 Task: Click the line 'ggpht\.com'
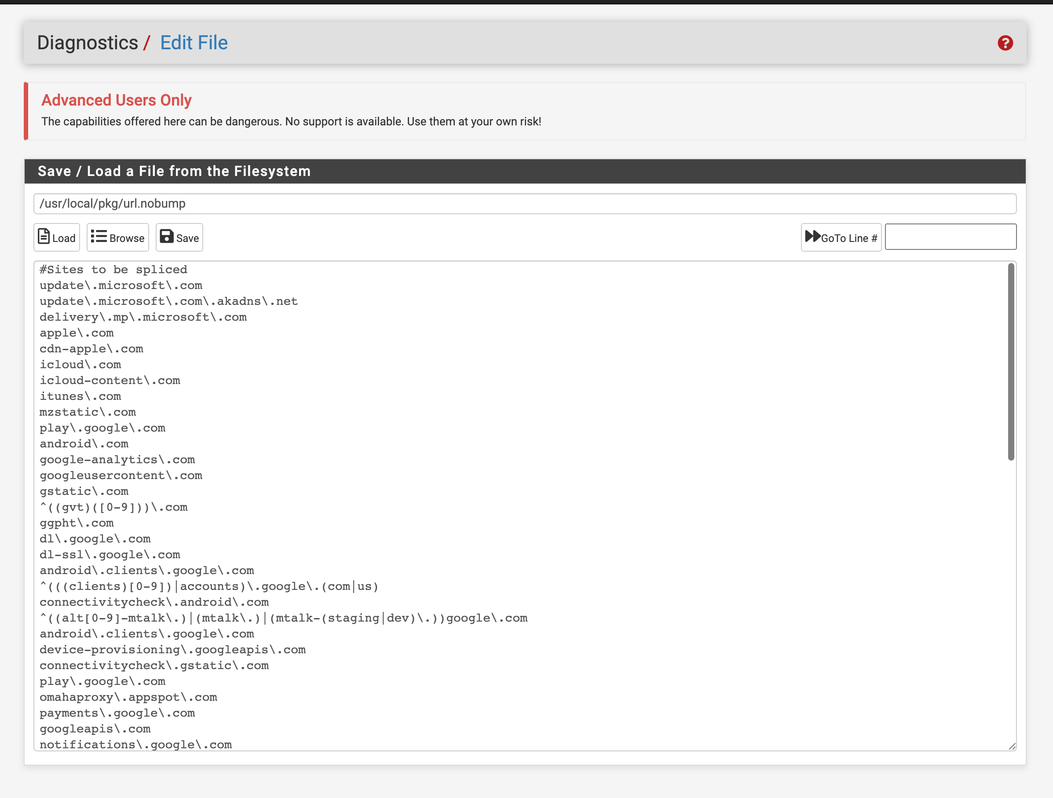coord(77,523)
